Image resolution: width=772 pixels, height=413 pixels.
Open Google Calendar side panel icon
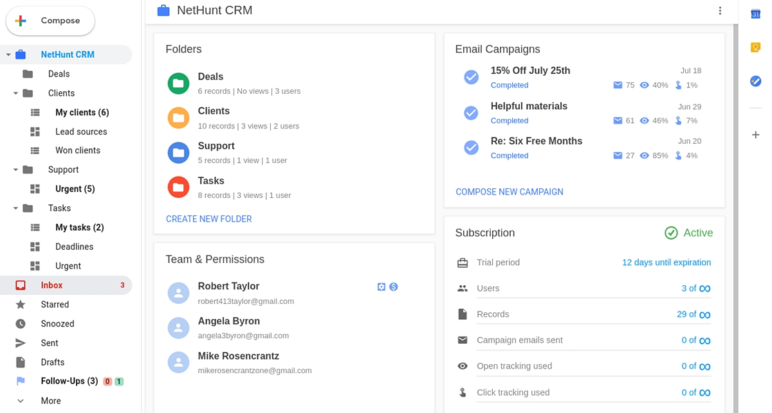click(756, 13)
